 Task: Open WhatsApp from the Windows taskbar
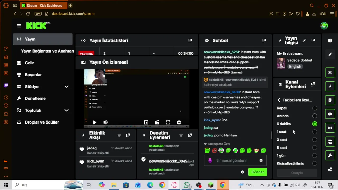187,185
